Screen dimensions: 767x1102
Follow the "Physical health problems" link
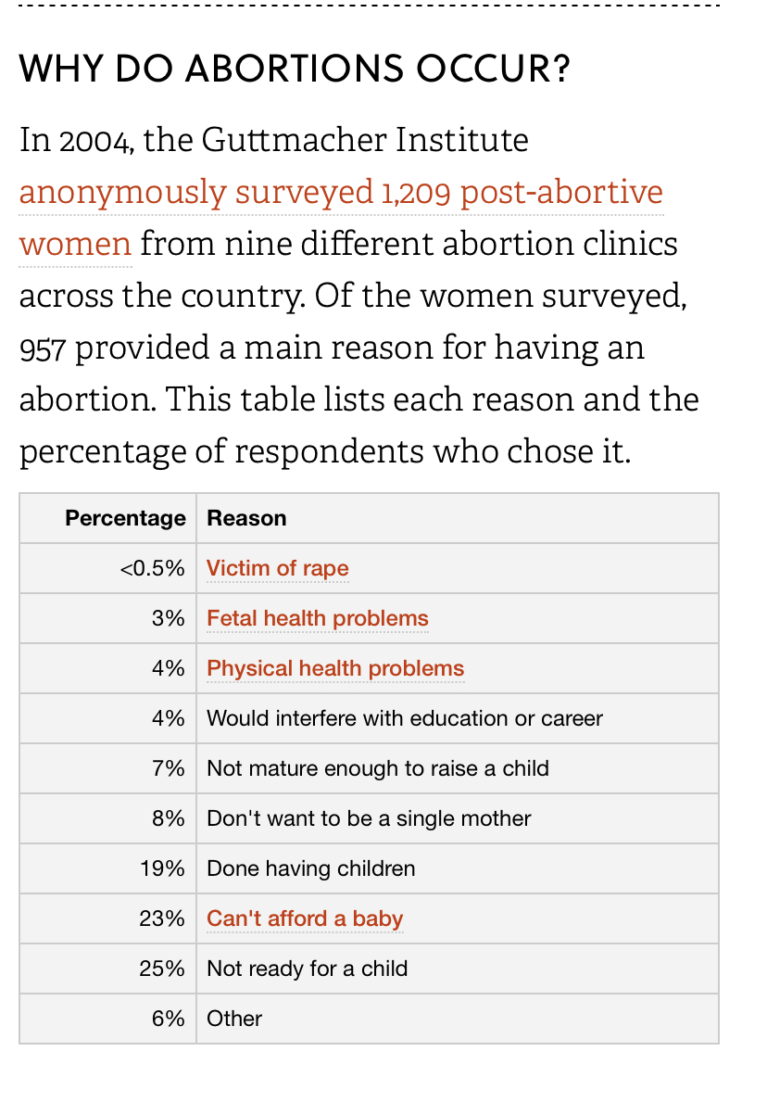335,668
